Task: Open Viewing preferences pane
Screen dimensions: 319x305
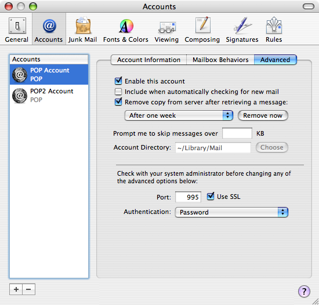Action: pos(166,30)
